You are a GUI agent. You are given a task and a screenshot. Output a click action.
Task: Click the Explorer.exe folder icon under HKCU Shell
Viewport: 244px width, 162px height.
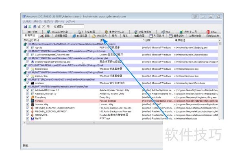(33, 69)
